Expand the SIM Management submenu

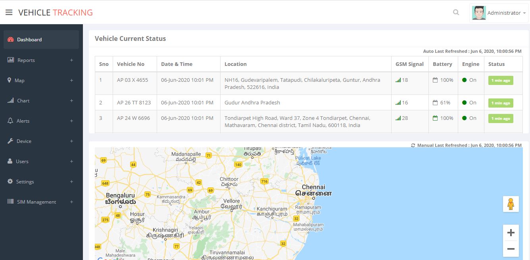(71, 202)
